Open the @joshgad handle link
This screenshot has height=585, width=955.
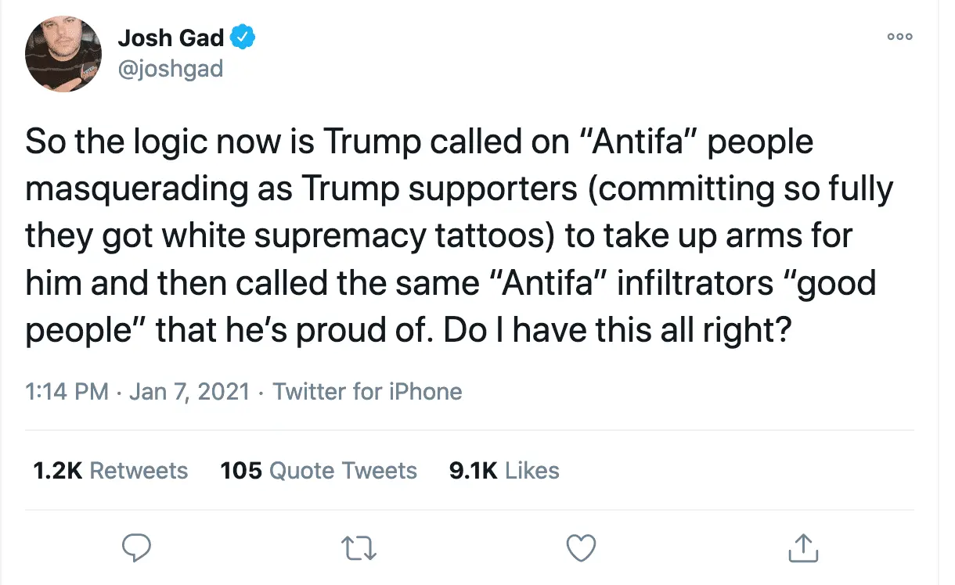coord(170,69)
